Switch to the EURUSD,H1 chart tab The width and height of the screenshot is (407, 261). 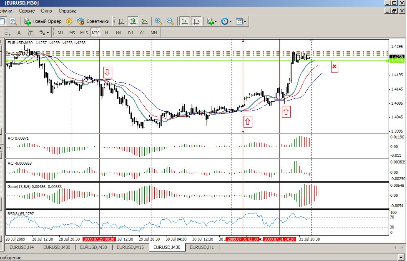coord(202,247)
